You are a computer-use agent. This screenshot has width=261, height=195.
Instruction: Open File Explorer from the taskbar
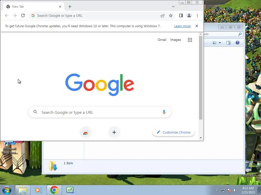(x=23, y=190)
